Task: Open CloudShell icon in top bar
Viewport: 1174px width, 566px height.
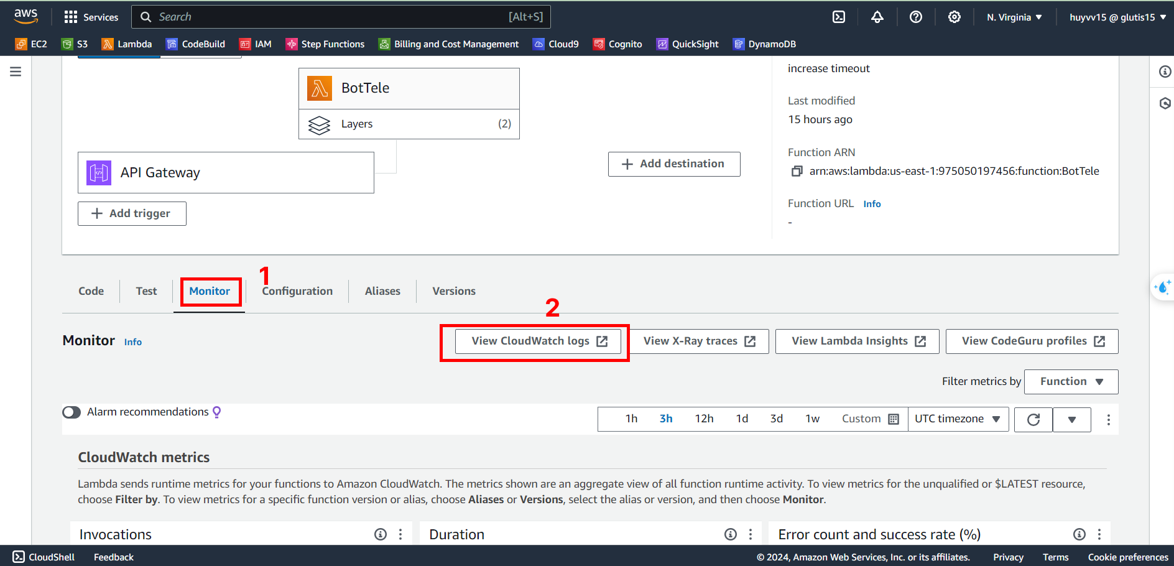Action: (839, 17)
